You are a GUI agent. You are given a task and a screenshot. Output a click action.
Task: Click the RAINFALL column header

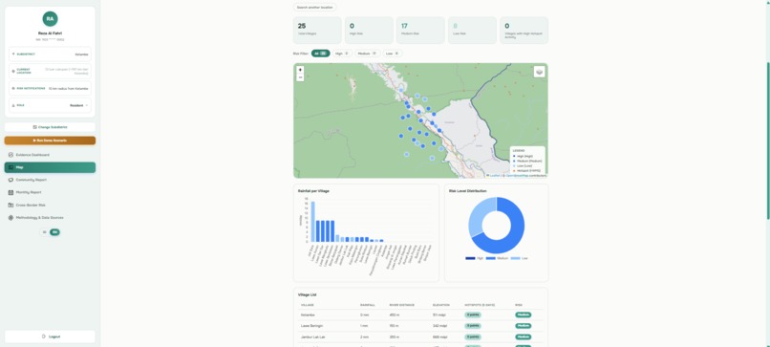click(367, 305)
